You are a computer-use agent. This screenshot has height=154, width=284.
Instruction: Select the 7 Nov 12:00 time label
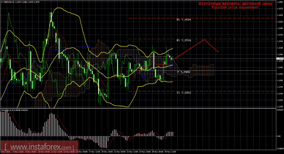[18, 152]
